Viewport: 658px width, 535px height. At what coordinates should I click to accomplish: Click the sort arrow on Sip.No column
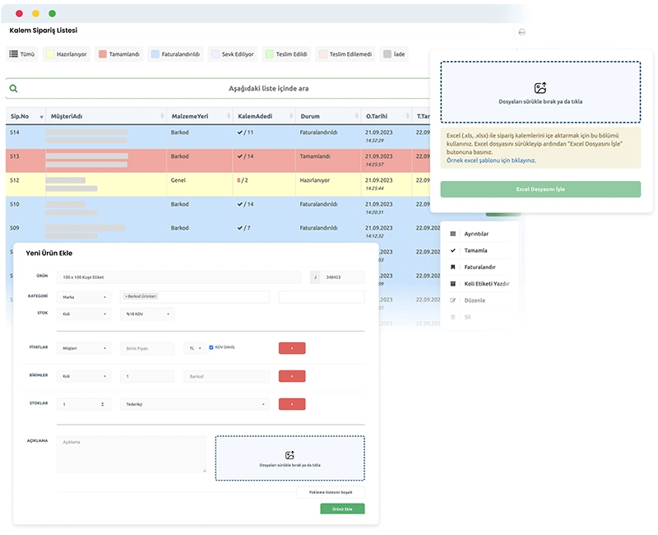[42, 117]
